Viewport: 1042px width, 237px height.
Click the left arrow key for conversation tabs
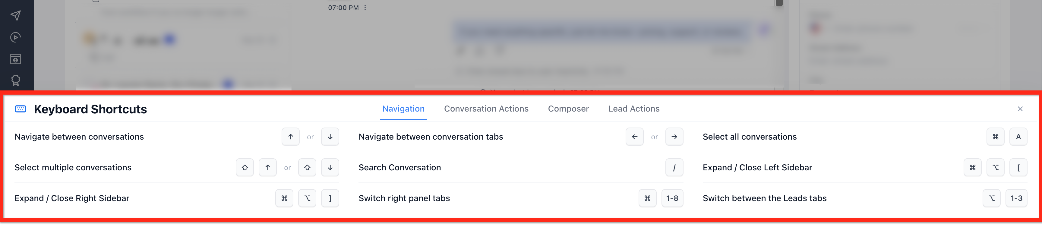point(635,137)
